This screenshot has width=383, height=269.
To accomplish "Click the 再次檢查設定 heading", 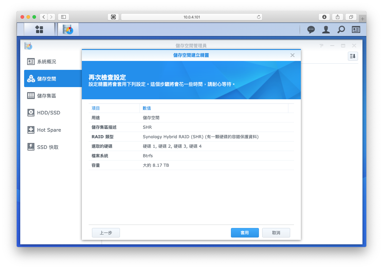I will pyautogui.click(x=107, y=78).
